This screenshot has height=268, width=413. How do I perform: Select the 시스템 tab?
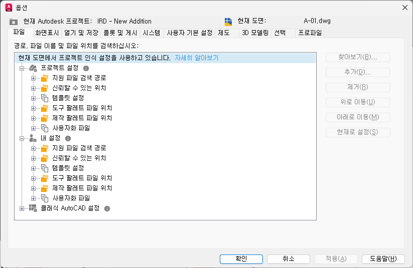pyautogui.click(x=152, y=33)
